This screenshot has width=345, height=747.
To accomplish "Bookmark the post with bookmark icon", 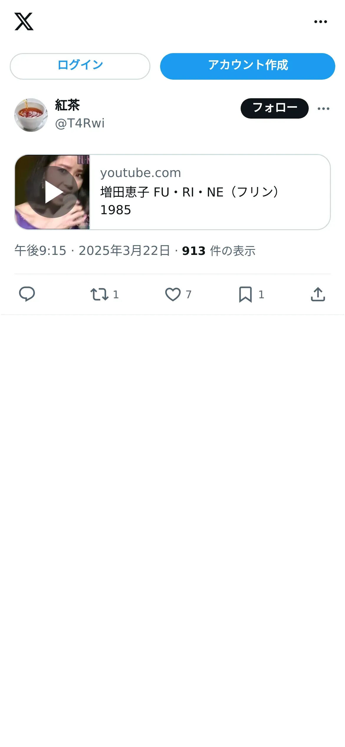I will (245, 294).
